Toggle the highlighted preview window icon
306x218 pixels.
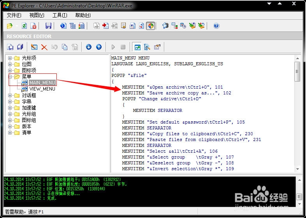point(137,47)
